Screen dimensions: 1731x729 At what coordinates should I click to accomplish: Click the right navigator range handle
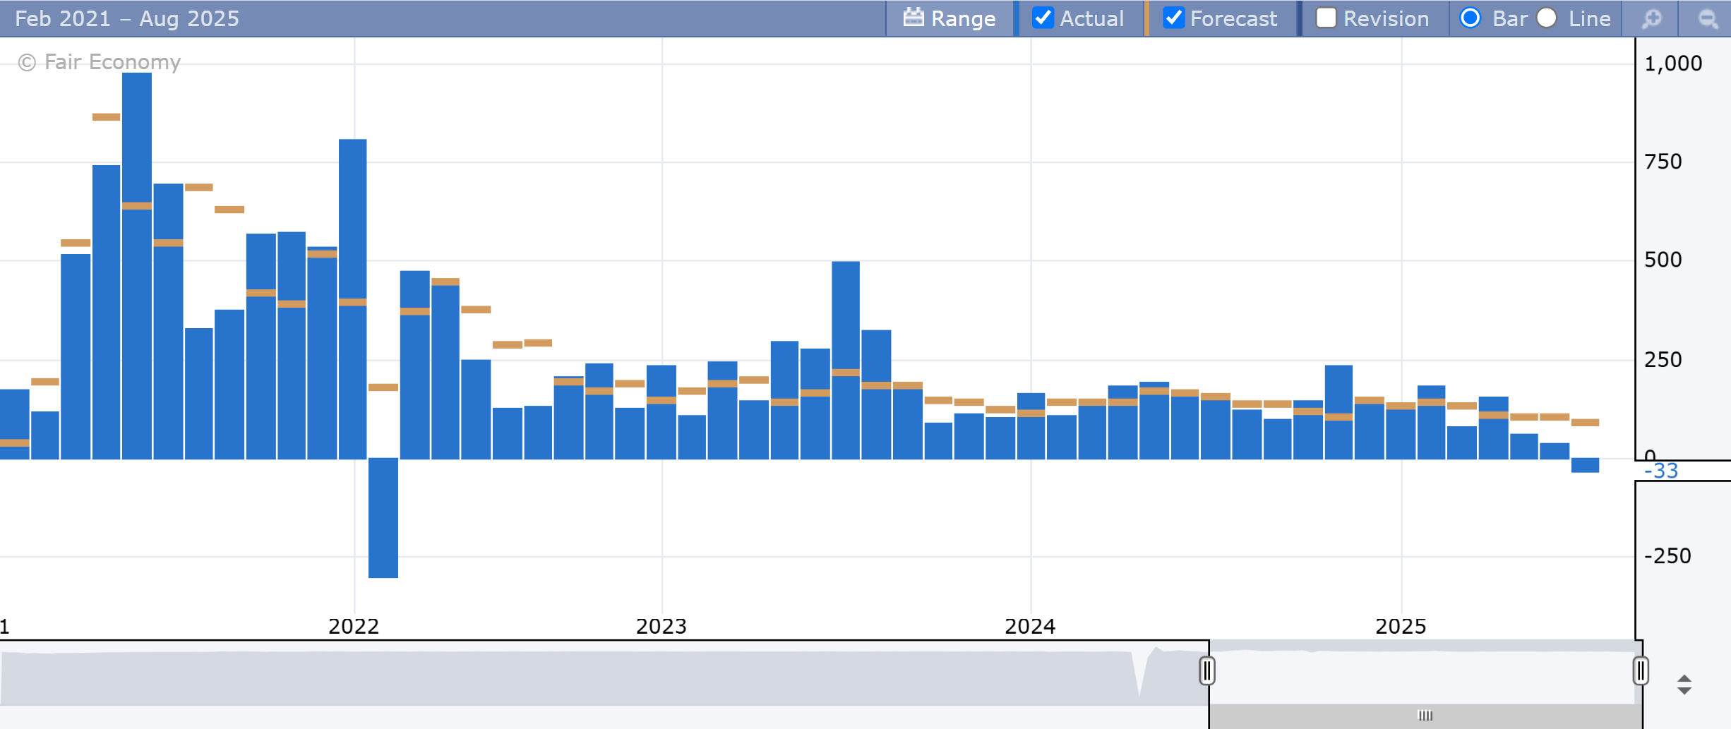[1641, 670]
